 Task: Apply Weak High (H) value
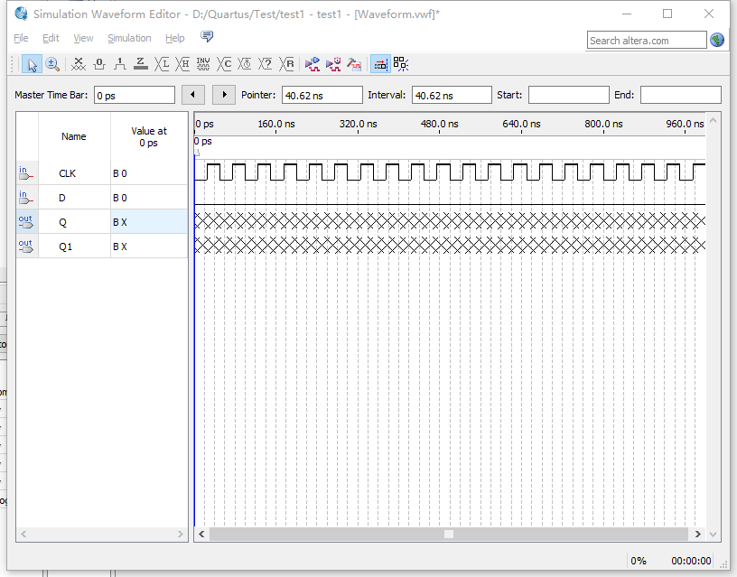(182, 64)
